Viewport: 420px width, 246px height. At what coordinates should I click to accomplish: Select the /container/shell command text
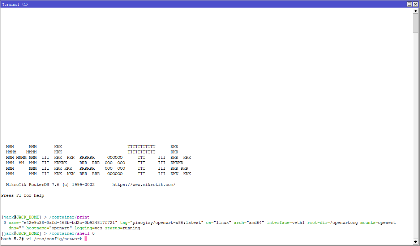pyautogui.click(x=69, y=233)
